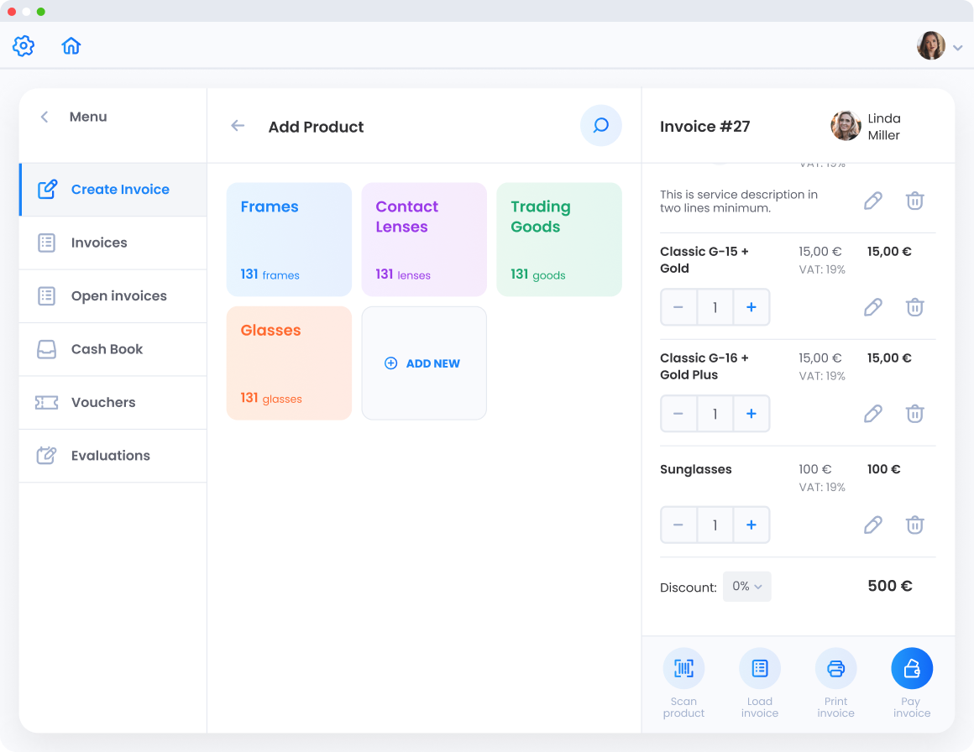
Task: Click the search magnifier icon
Action: click(x=600, y=126)
